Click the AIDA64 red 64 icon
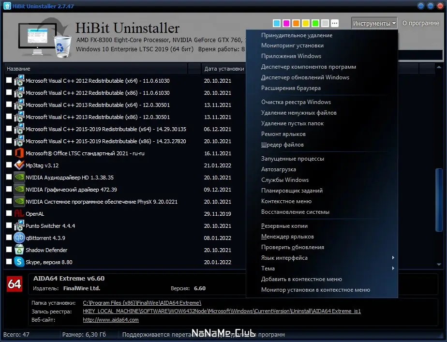 pos(14,284)
